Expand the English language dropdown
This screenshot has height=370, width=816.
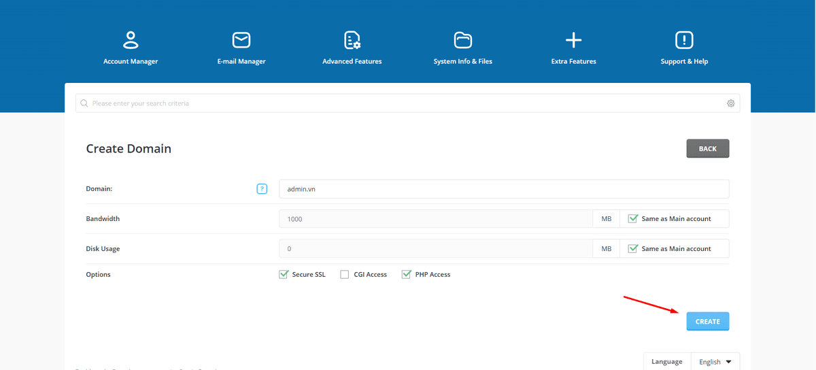[715, 362]
